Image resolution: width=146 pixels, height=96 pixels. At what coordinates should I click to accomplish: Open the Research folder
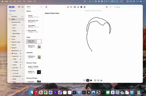[x=17, y=48]
